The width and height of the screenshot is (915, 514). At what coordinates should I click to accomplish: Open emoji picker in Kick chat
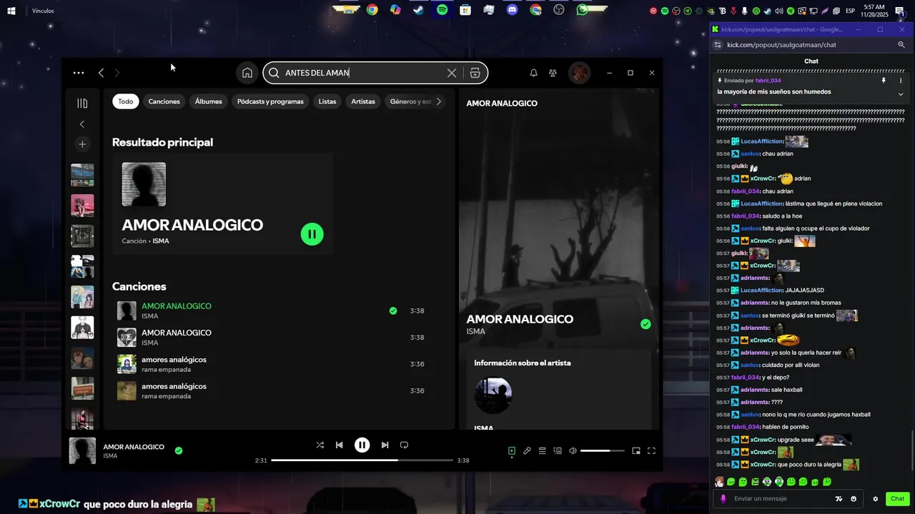[x=854, y=499]
